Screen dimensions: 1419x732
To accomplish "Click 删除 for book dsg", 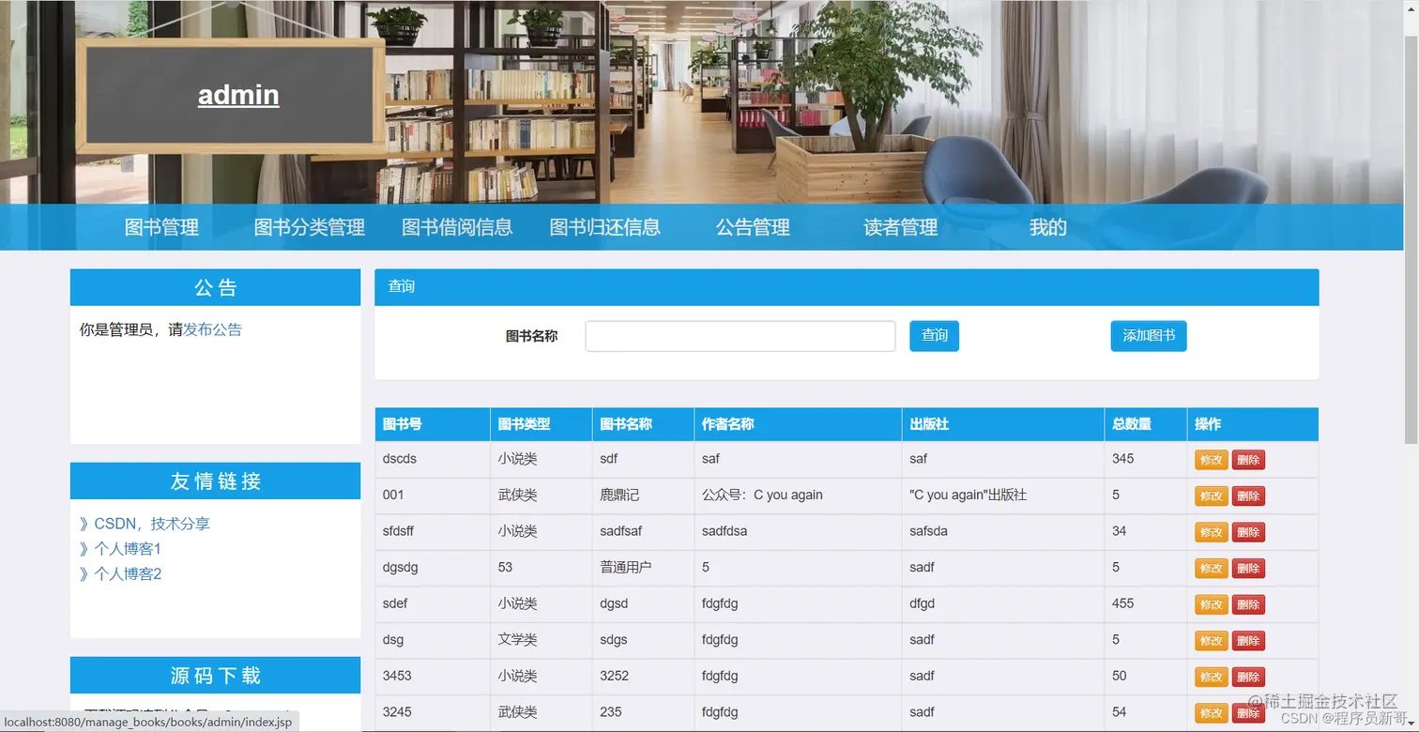I will point(1248,641).
